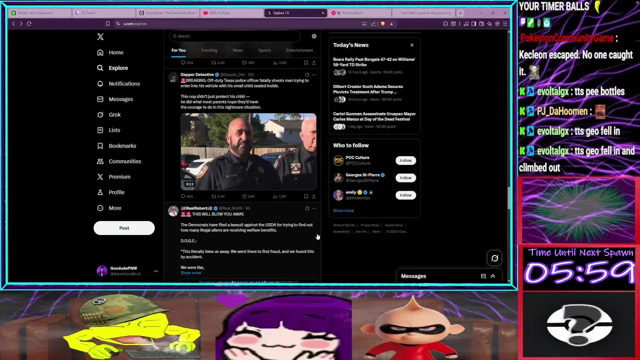Click the Post button
Viewport: 640px width, 360px height.
tap(124, 228)
